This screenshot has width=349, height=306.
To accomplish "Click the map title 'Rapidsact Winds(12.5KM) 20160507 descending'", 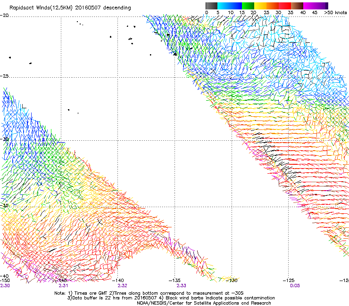I will click(x=70, y=8).
